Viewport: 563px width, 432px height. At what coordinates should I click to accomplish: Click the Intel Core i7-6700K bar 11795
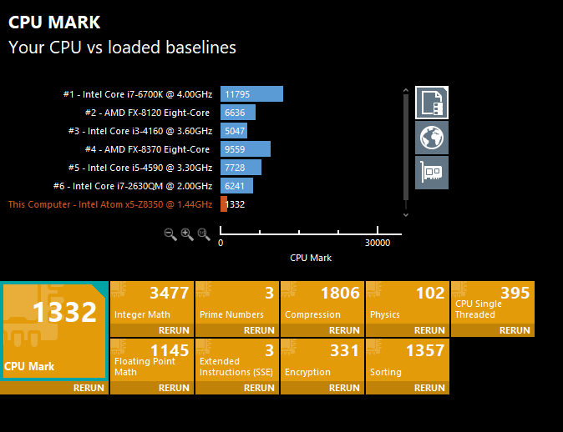251,94
